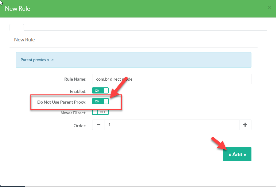Focus the Order number field
The width and height of the screenshot is (276, 187).
tap(171, 125)
